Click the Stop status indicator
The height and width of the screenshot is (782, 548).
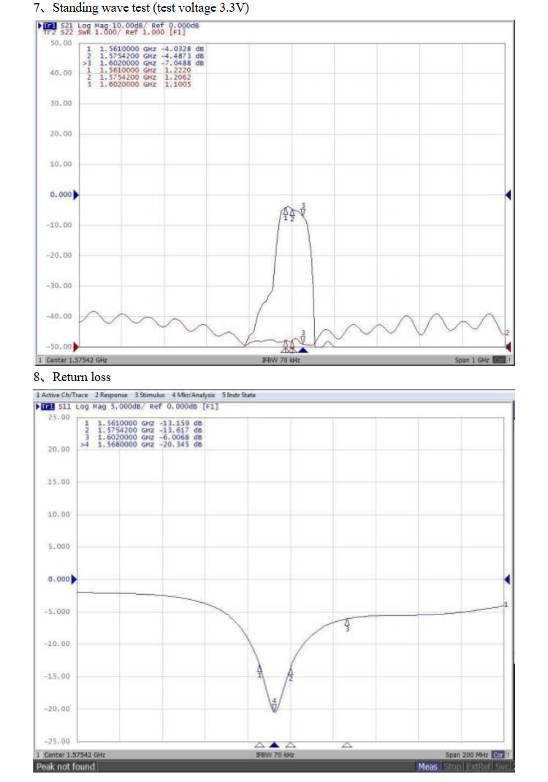(452, 767)
